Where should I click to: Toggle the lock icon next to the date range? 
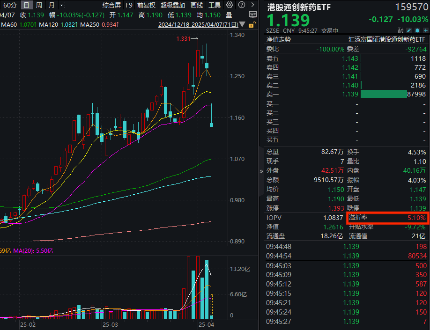coord(252,24)
